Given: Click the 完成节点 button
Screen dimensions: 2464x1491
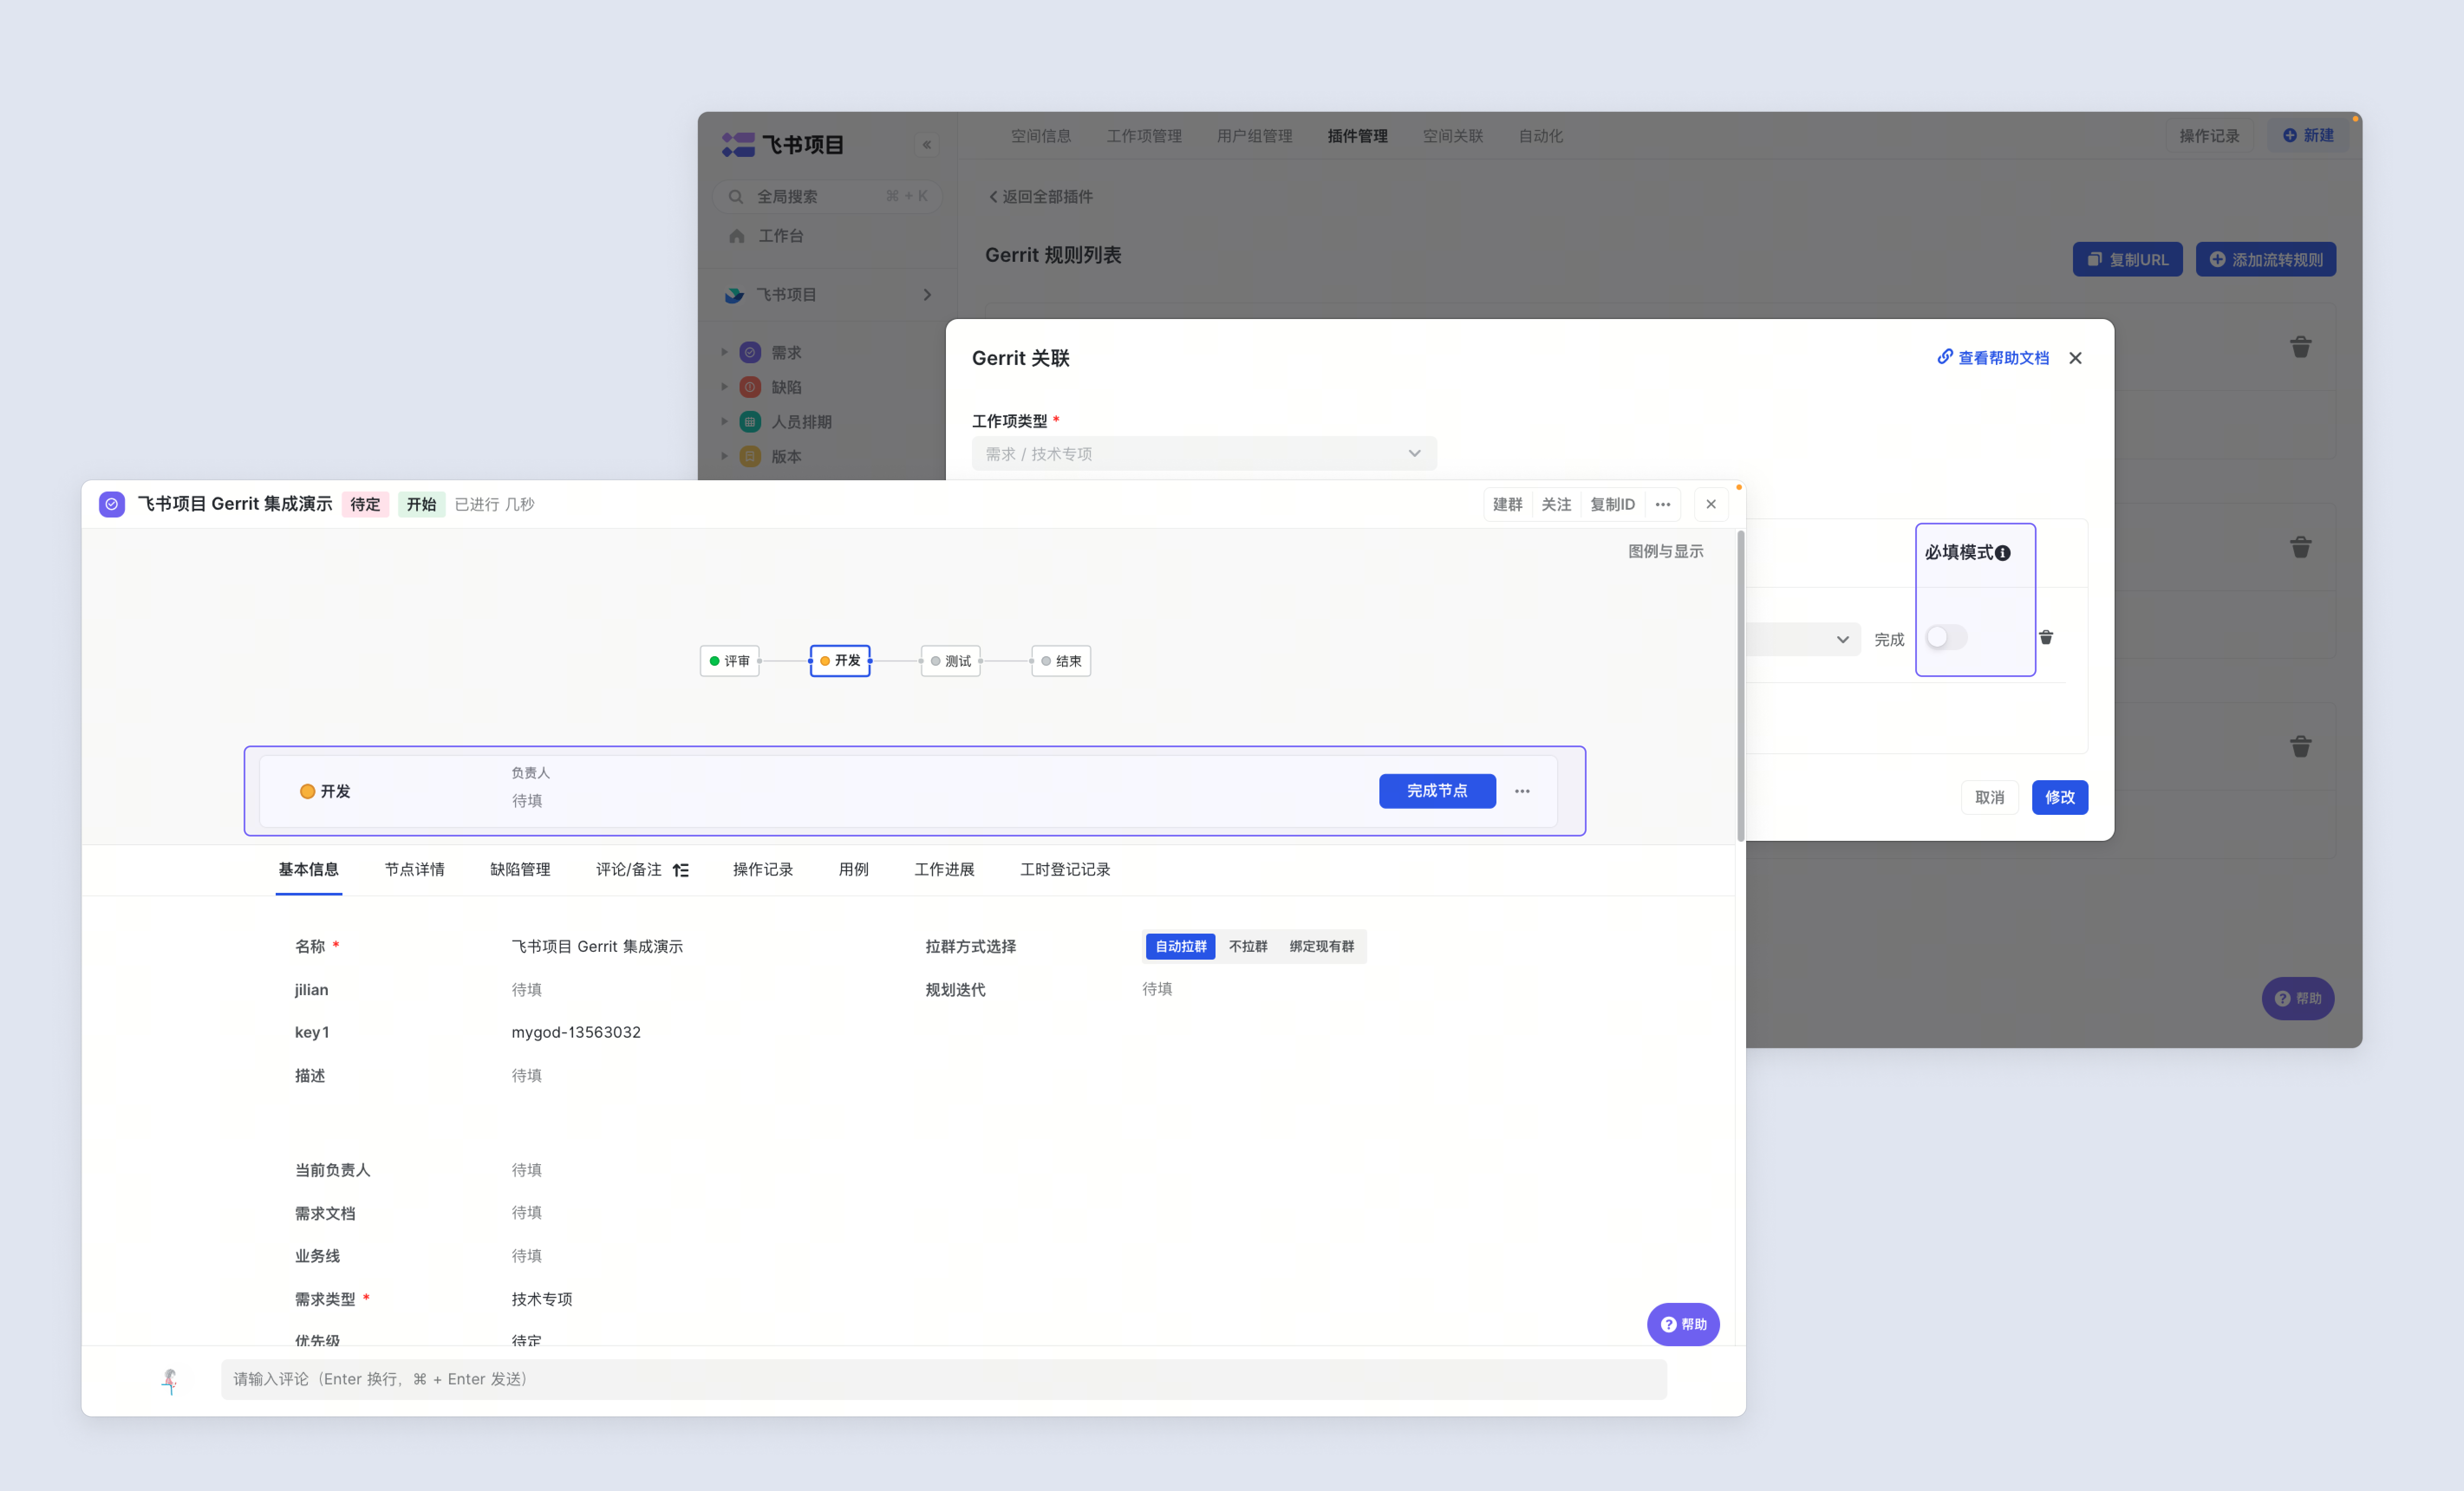Looking at the screenshot, I should (x=1438, y=791).
